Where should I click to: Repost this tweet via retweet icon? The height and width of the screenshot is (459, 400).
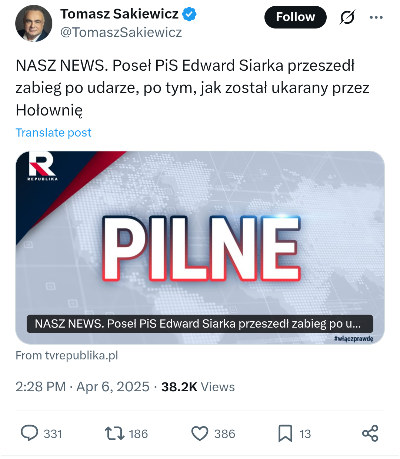(x=114, y=433)
